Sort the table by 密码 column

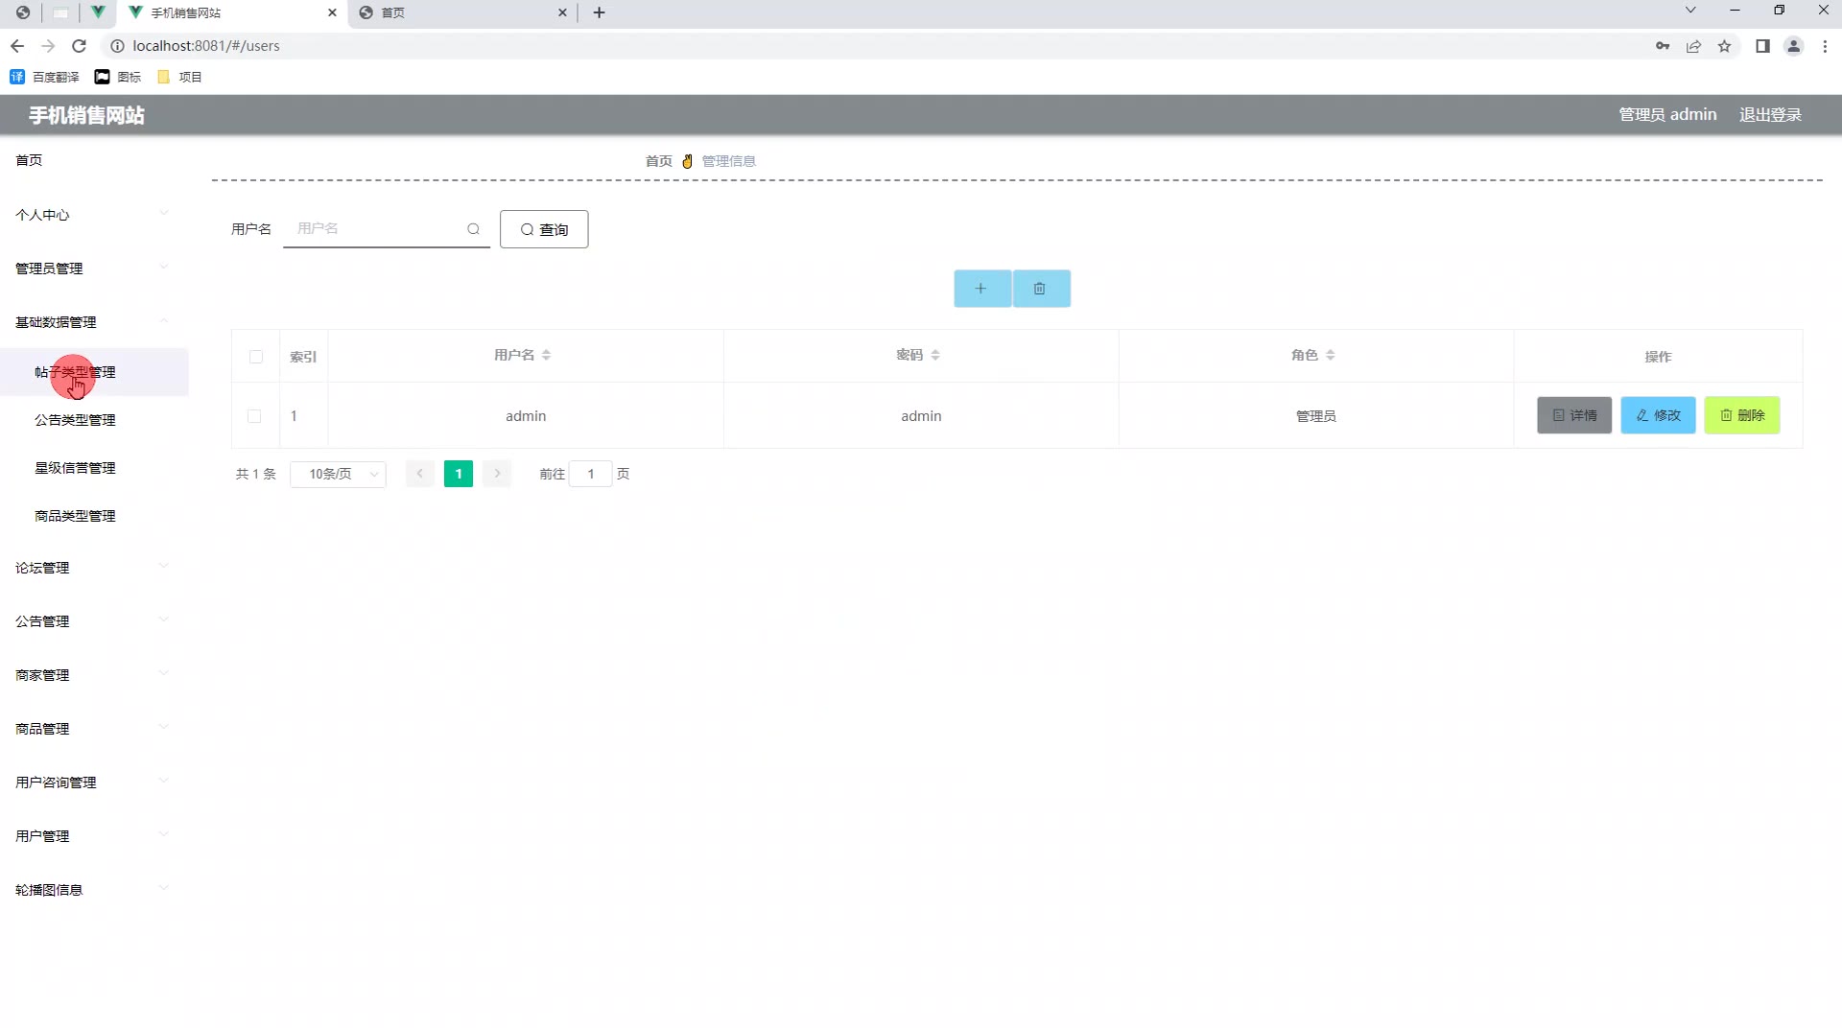[935, 355]
